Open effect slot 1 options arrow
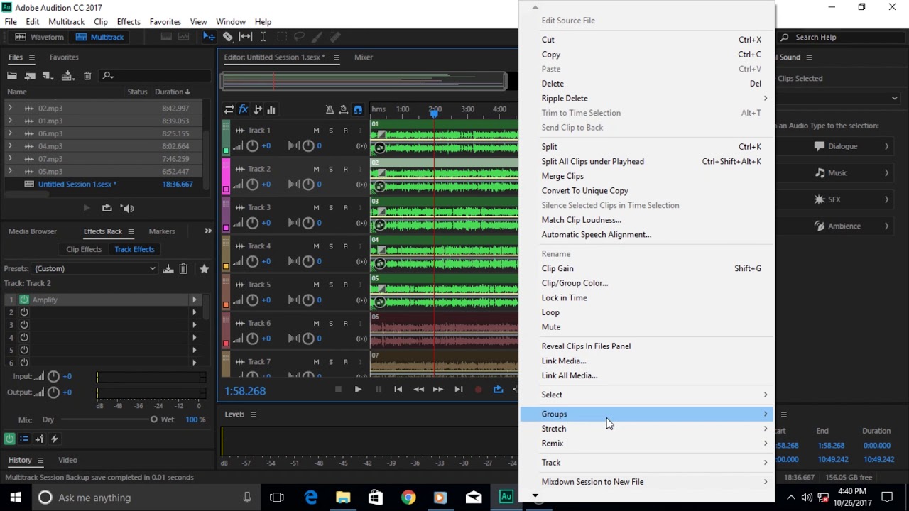Image resolution: width=909 pixels, height=511 pixels. click(x=194, y=300)
